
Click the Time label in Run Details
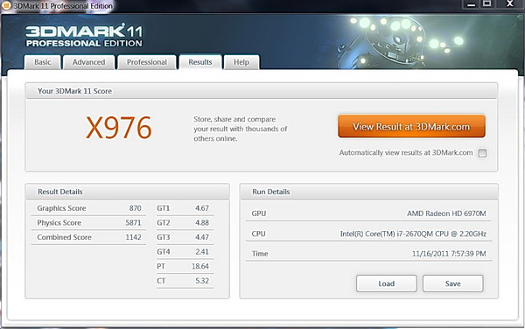point(260,254)
